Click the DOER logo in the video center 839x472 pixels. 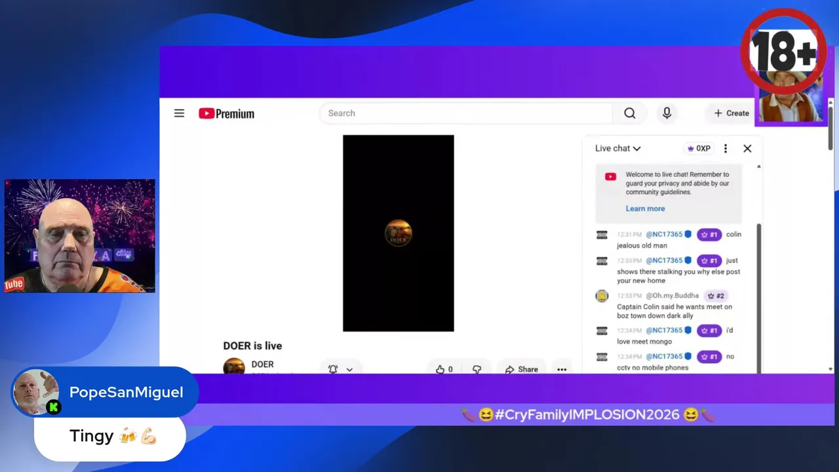coord(399,233)
